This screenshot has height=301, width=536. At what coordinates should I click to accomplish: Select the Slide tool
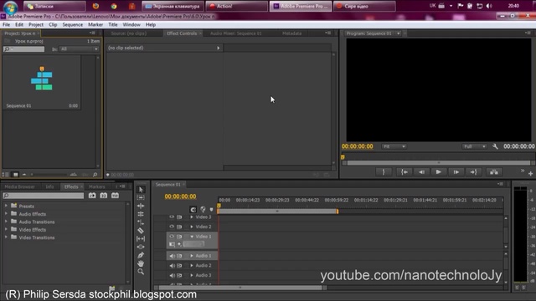(141, 247)
